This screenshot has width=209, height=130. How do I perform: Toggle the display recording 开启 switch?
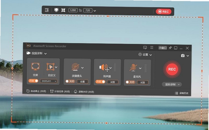click(33, 81)
